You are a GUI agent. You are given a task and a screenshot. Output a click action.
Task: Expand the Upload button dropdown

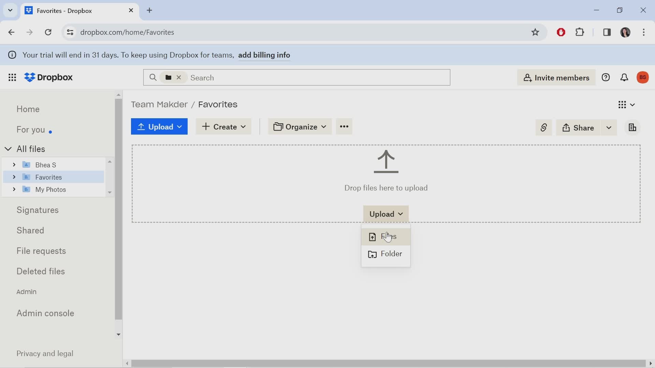point(180,127)
